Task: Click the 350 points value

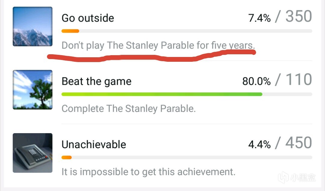Action: (x=299, y=17)
